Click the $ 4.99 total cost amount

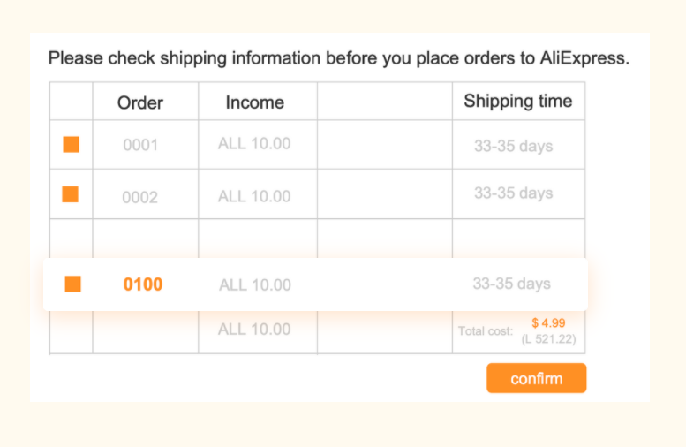(548, 323)
